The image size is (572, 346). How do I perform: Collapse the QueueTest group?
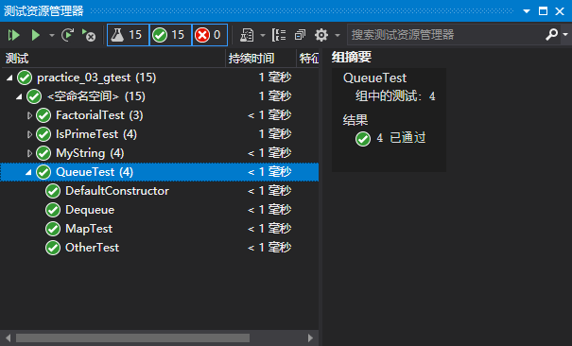coord(28,172)
